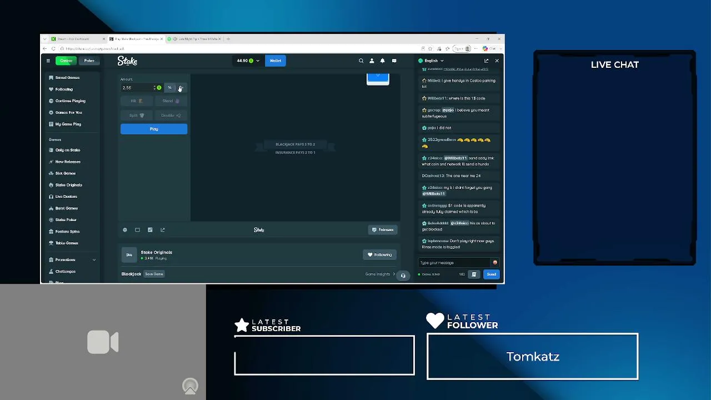Viewport: 711px width, 400px height.
Task: Close the chat panel
Action: (497, 61)
